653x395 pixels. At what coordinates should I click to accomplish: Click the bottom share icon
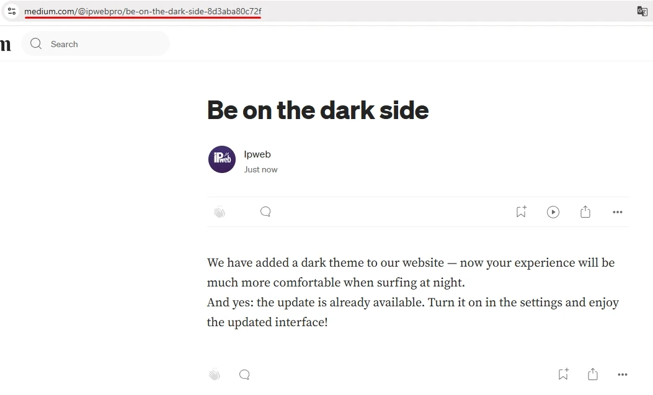coord(593,375)
